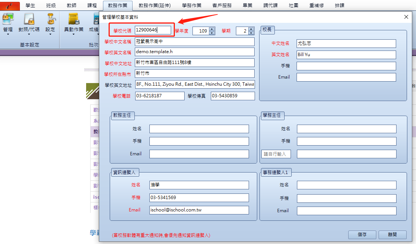The width and height of the screenshot is (416, 244).
Task: Click the 學校代碼 input field
Action: tap(153, 30)
